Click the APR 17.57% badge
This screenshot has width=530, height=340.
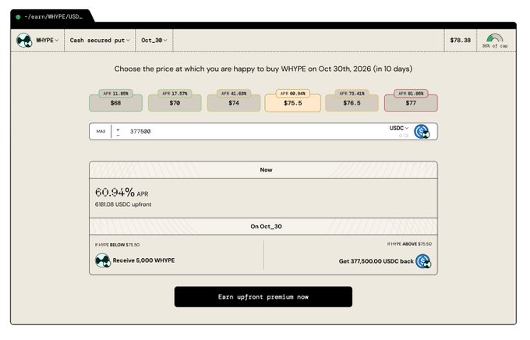coord(175,94)
